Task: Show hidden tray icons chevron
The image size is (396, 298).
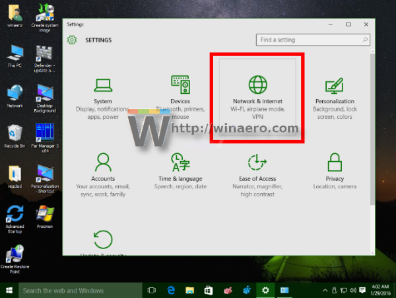Action: [325, 291]
